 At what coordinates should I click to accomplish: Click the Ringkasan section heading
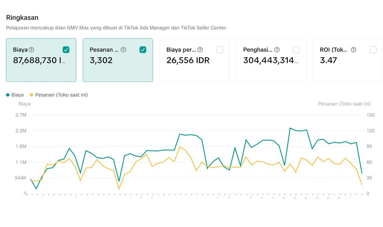(x=22, y=18)
